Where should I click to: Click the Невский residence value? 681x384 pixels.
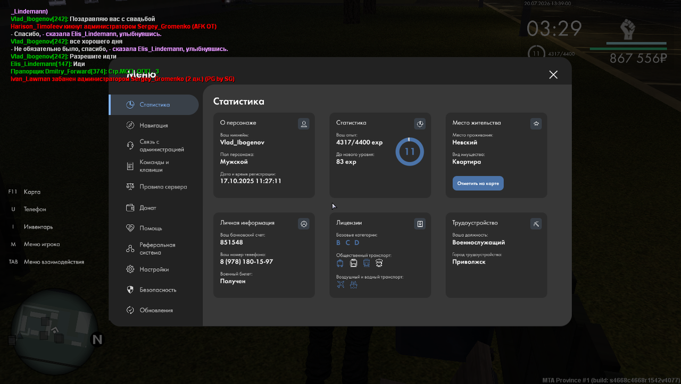pos(465,142)
